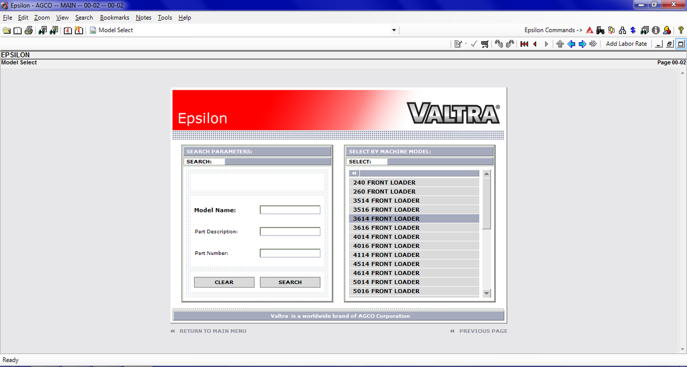
Task: Click the model list scroll-down arrow
Action: [x=487, y=293]
